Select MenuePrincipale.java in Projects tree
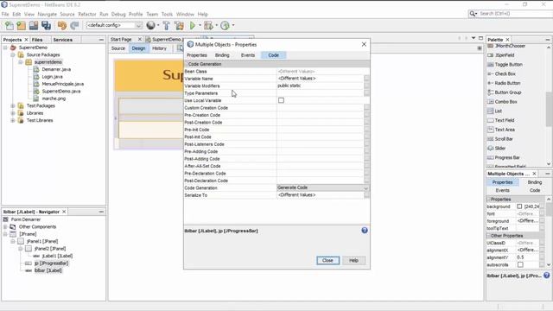This screenshot has width=553, height=311. (63, 84)
